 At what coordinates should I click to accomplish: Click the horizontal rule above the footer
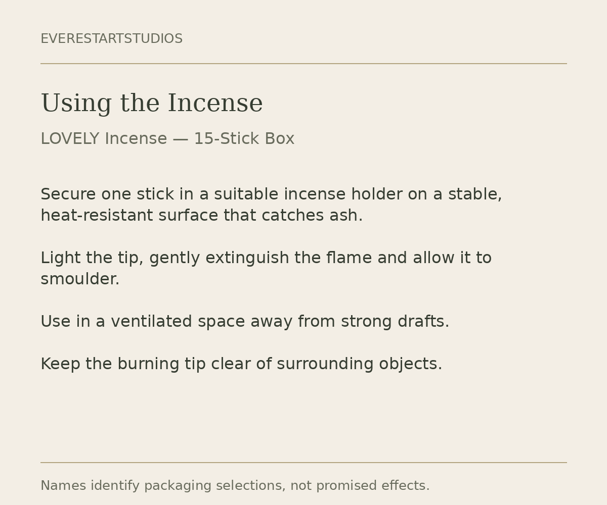point(303,463)
